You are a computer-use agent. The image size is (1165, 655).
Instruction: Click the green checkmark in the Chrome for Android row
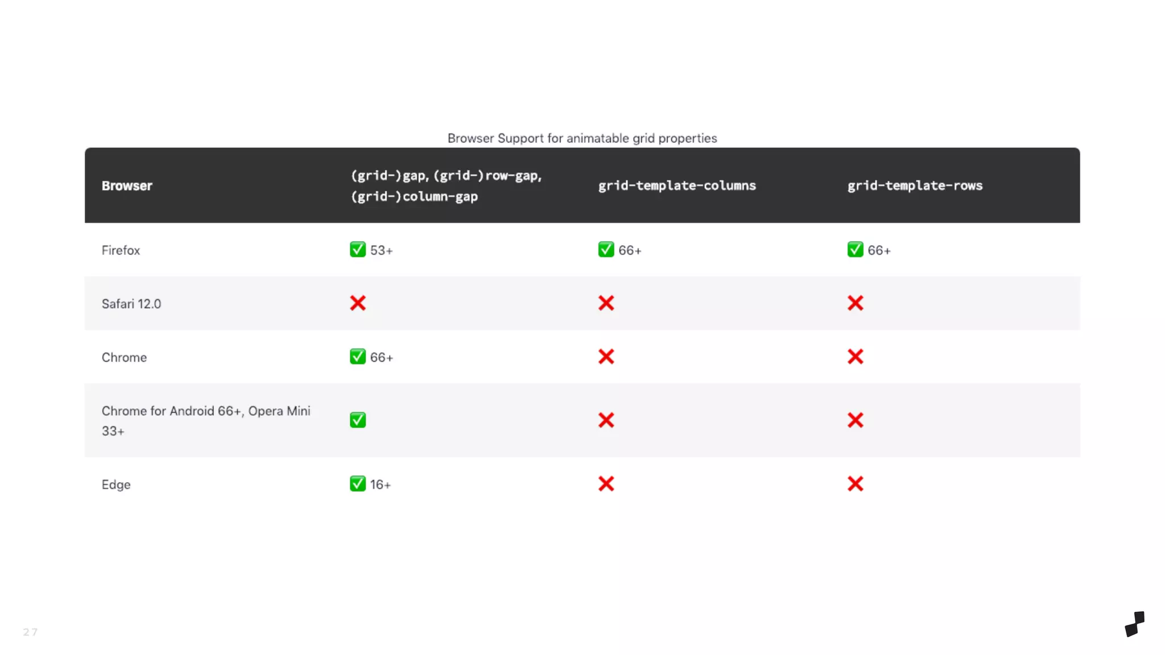point(357,420)
